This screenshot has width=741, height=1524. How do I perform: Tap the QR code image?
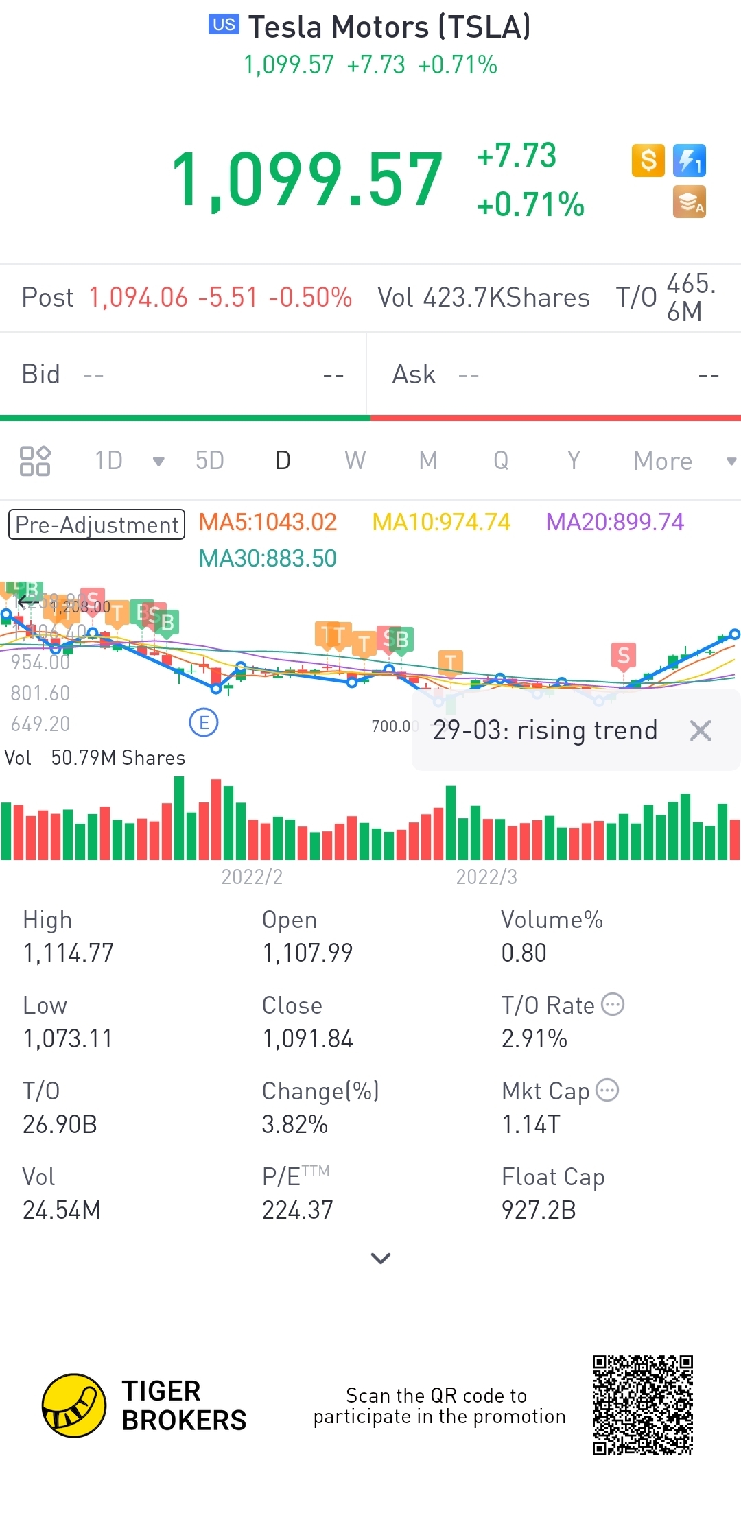click(x=643, y=1405)
